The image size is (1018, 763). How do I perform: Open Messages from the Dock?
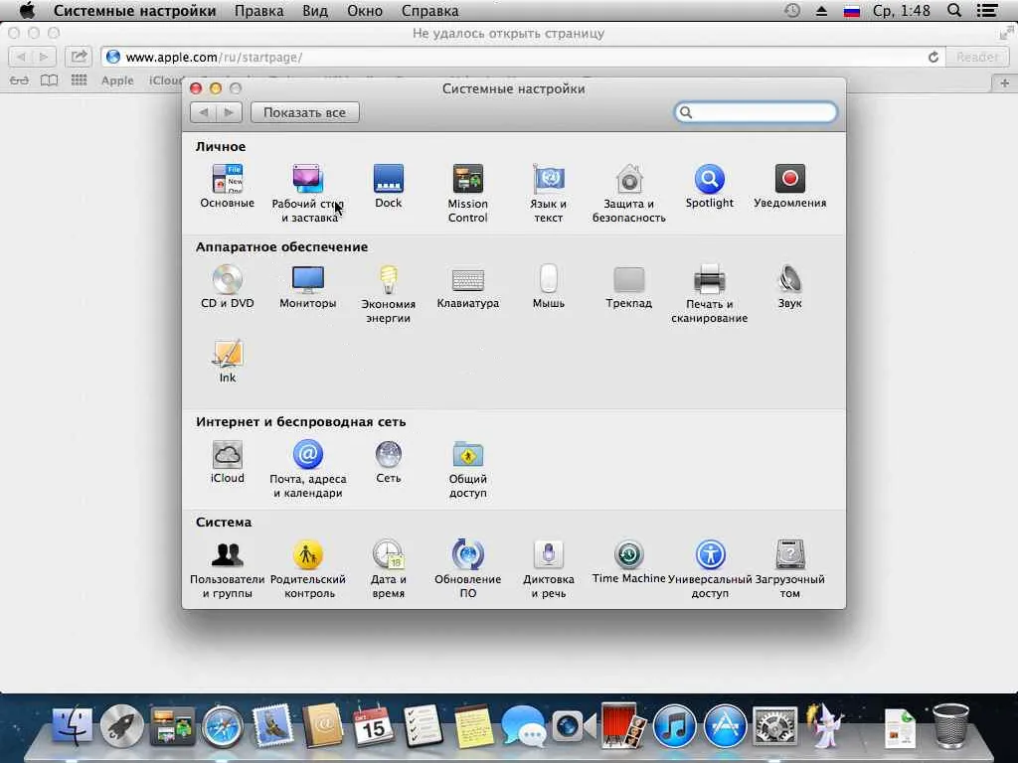(x=523, y=726)
